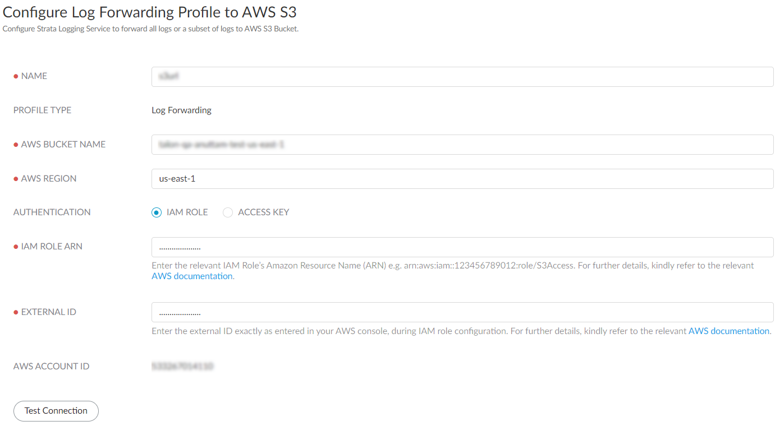Focus the AWS Bucket Name input box

pos(462,145)
